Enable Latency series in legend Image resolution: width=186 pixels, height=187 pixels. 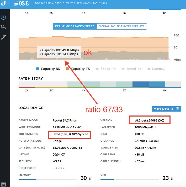156,69
